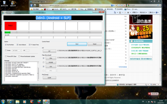Click the IE feeds toolbar icon
167x104 pixels.
pyautogui.click(x=120, y=12)
